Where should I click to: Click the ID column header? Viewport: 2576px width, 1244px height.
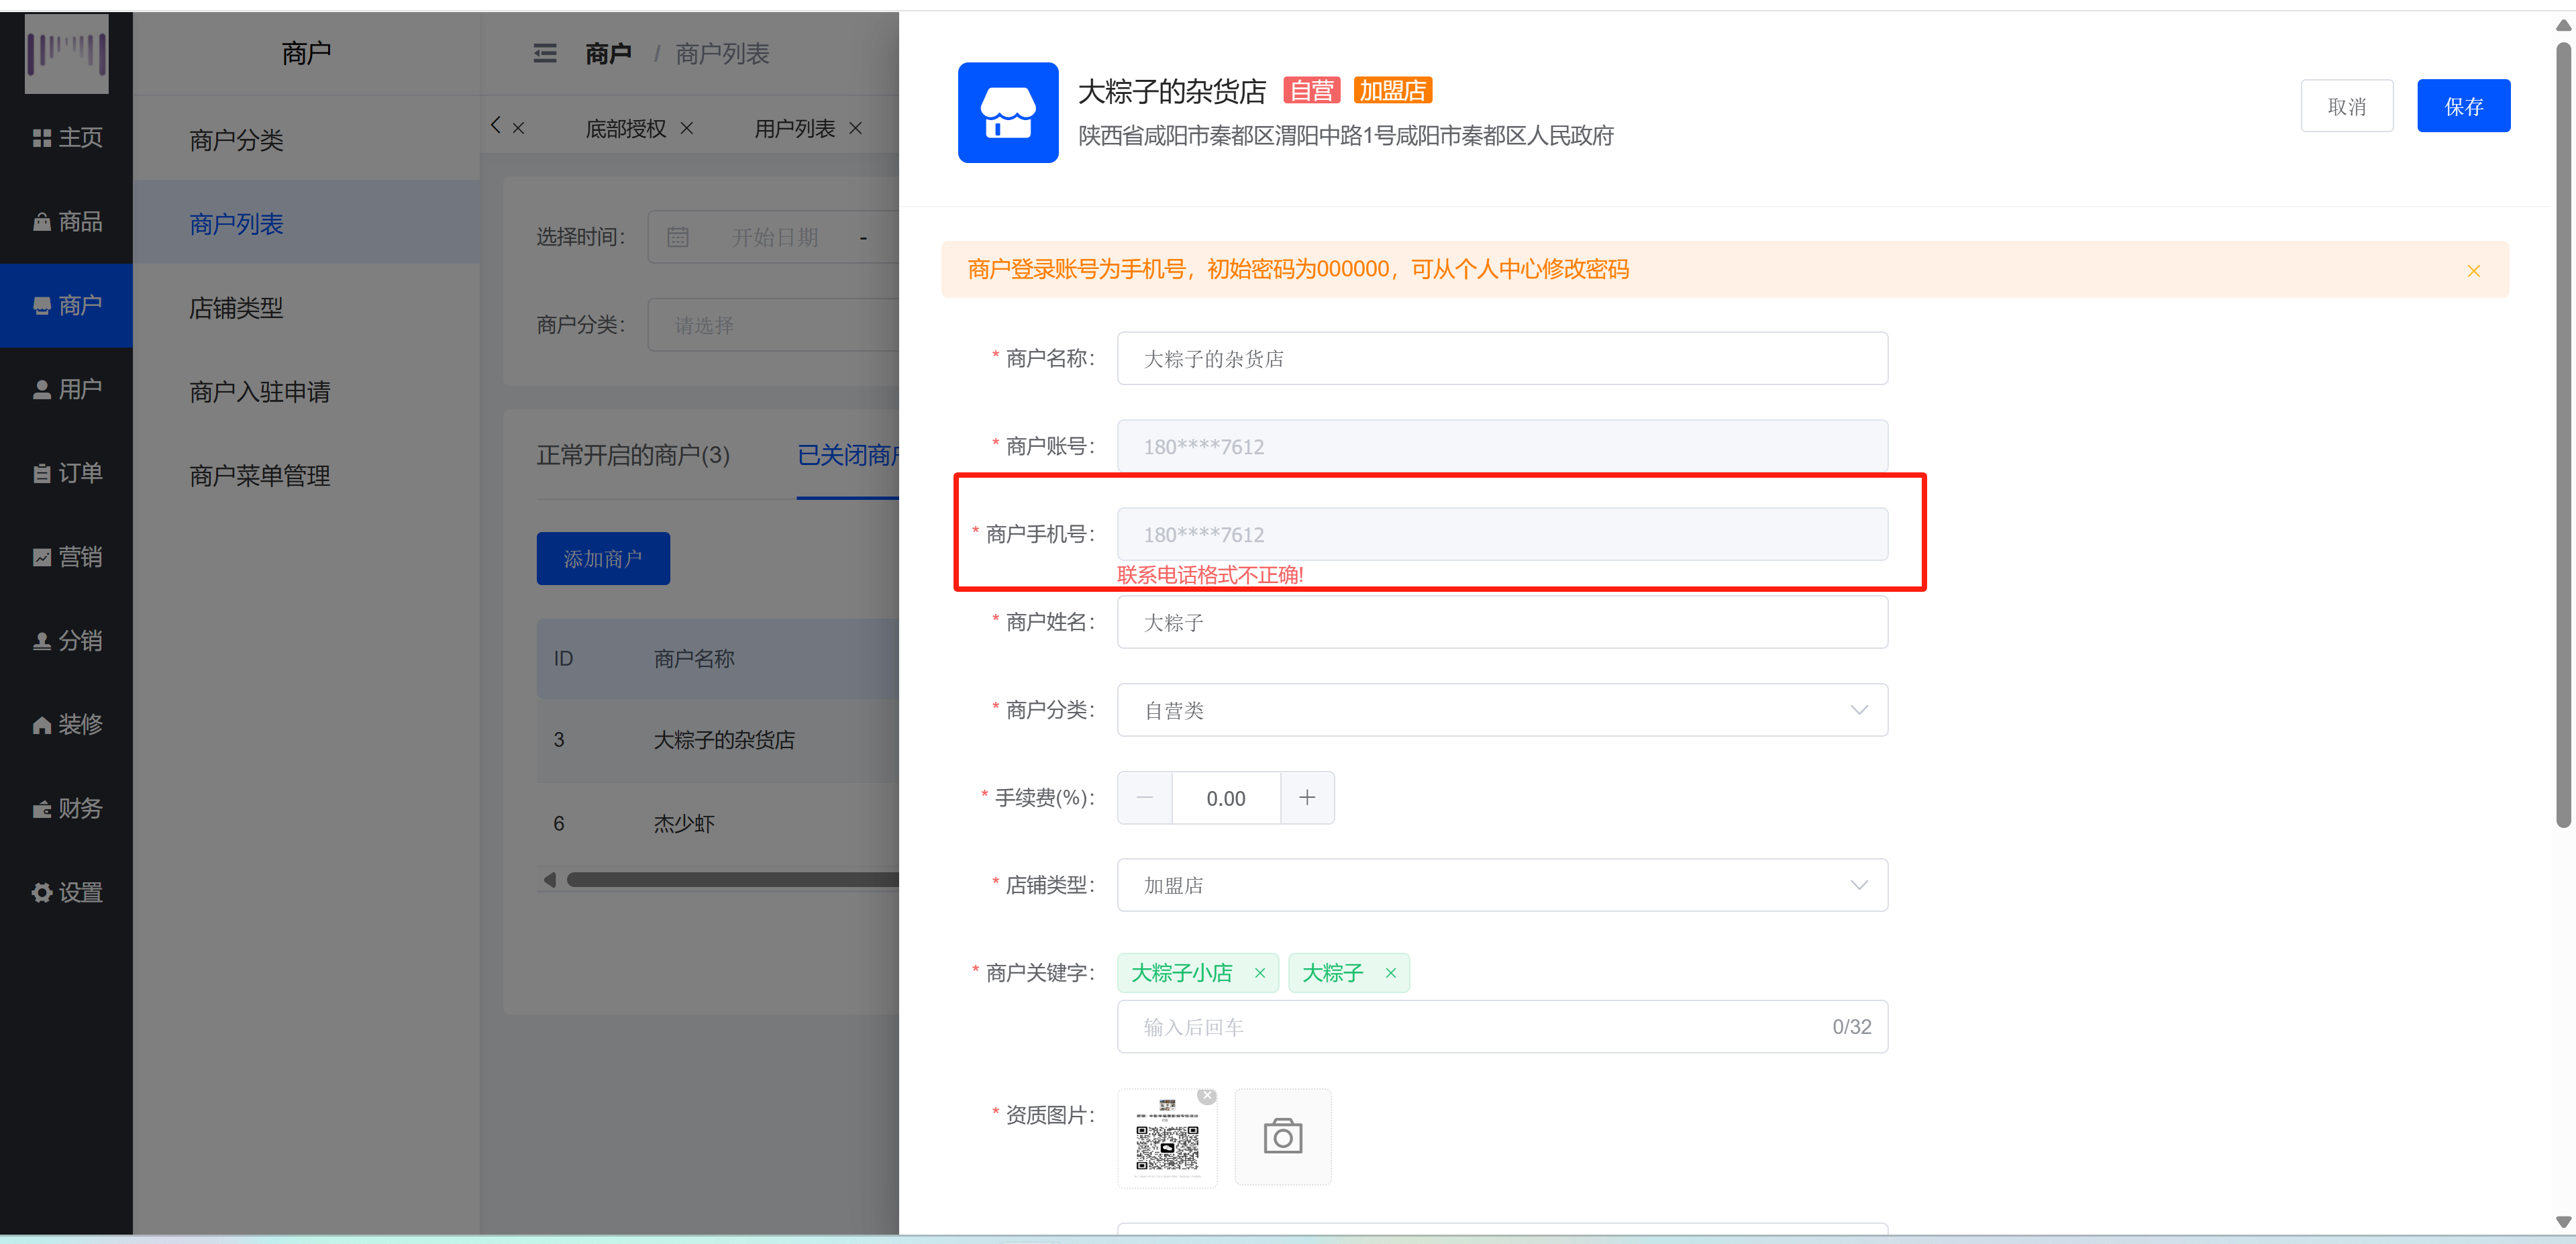click(563, 659)
